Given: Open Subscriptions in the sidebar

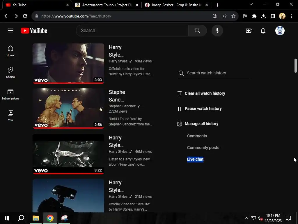Looking at the screenshot, I should pyautogui.click(x=10, y=94).
